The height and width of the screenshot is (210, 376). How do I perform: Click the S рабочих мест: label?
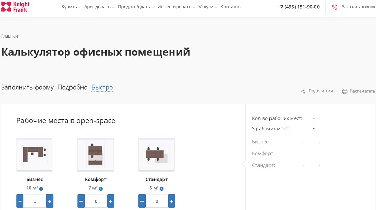[x=271, y=129]
